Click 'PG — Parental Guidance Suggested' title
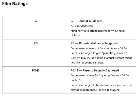This screenshot has height=94, width=137. (94, 43)
